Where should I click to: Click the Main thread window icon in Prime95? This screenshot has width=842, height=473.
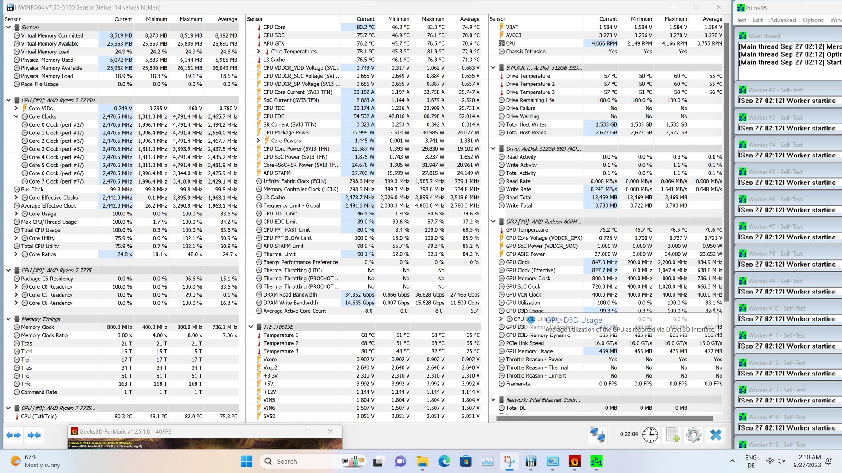742,35
